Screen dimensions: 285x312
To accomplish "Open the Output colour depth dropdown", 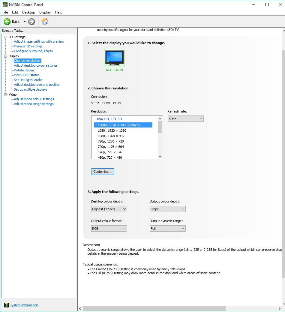I will (168, 209).
